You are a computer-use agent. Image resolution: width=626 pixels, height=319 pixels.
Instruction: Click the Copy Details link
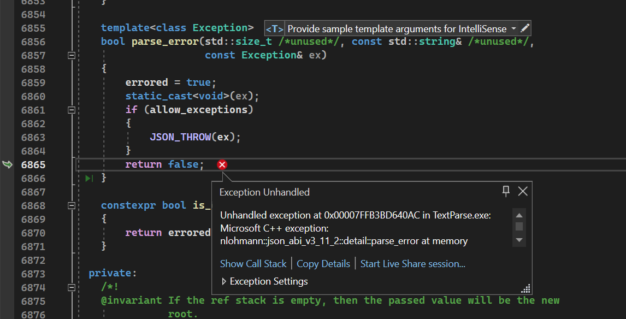[x=323, y=263]
